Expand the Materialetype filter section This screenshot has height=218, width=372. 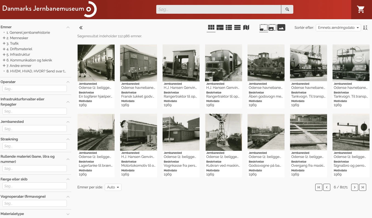tap(68, 214)
